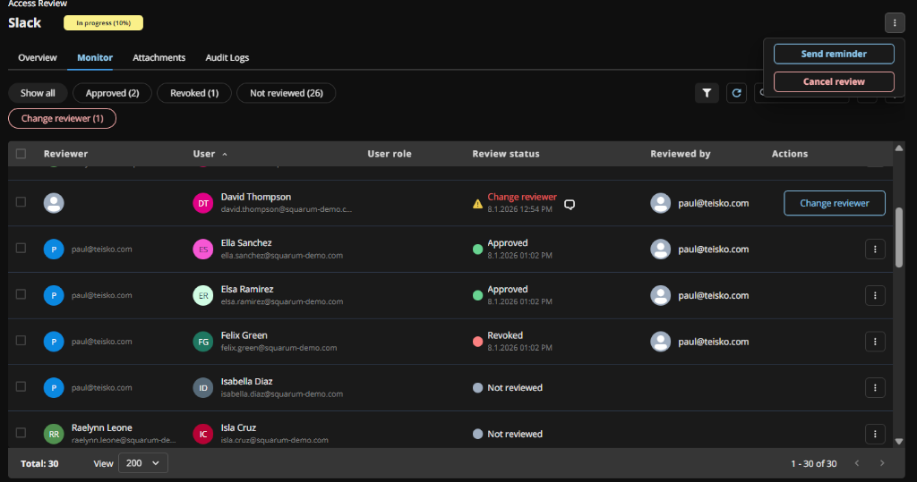Image resolution: width=917 pixels, height=482 pixels.
Task: Filter by Change reviewer (1) chip
Action: click(x=62, y=118)
